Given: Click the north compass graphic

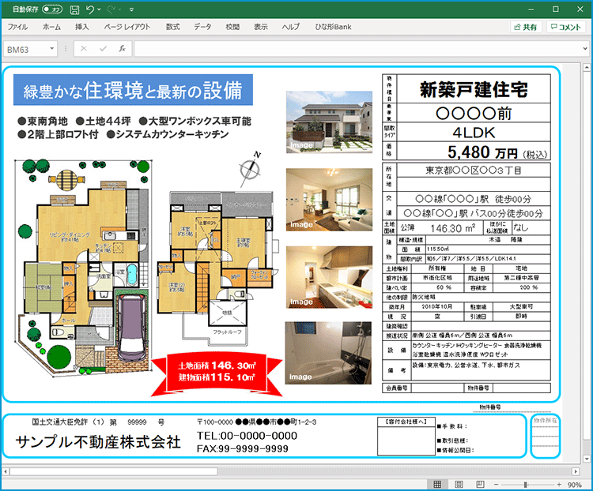Looking at the screenshot, I should pyautogui.click(x=250, y=168).
